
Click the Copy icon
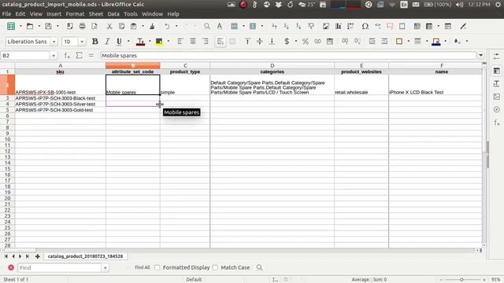pos(121,26)
